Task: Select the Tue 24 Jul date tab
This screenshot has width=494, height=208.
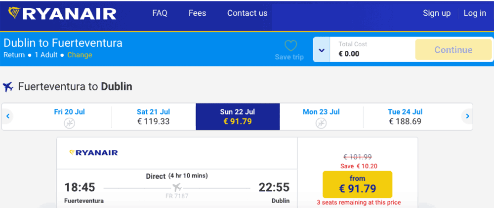Action: pyautogui.click(x=405, y=116)
